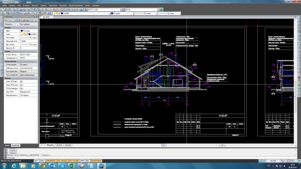Select the Модель tab
301x169 pixels.
(x=50, y=145)
